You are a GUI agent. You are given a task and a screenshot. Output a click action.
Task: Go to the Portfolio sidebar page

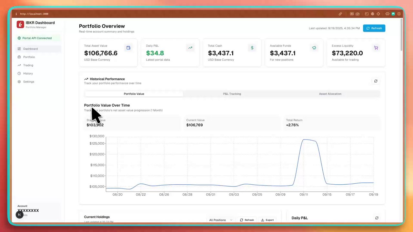39,57
